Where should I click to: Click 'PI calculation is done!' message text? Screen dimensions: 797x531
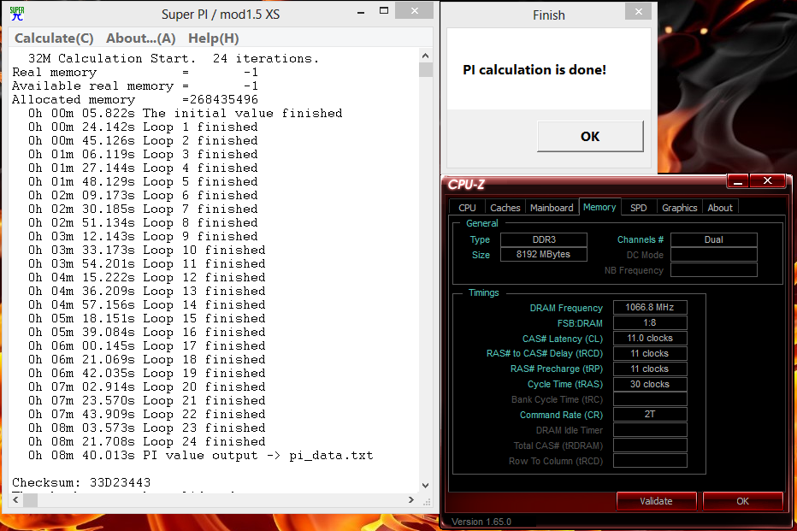tap(534, 69)
